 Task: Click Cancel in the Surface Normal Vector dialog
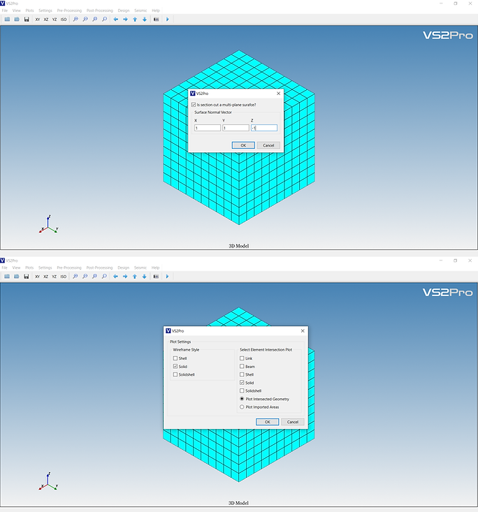pyautogui.click(x=268, y=145)
